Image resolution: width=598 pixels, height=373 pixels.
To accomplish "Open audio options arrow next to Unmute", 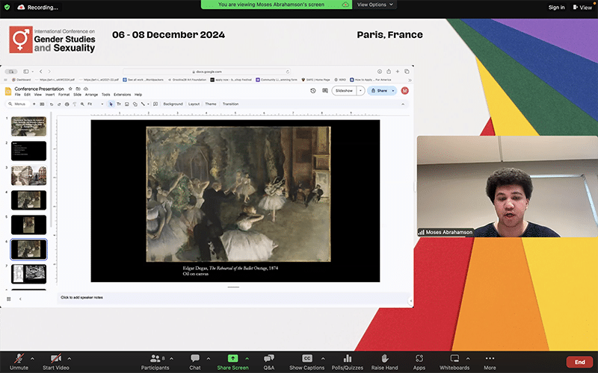I will (32, 358).
